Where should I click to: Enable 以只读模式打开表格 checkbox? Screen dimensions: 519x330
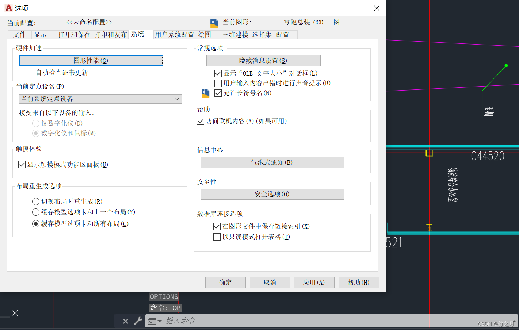[217, 237]
